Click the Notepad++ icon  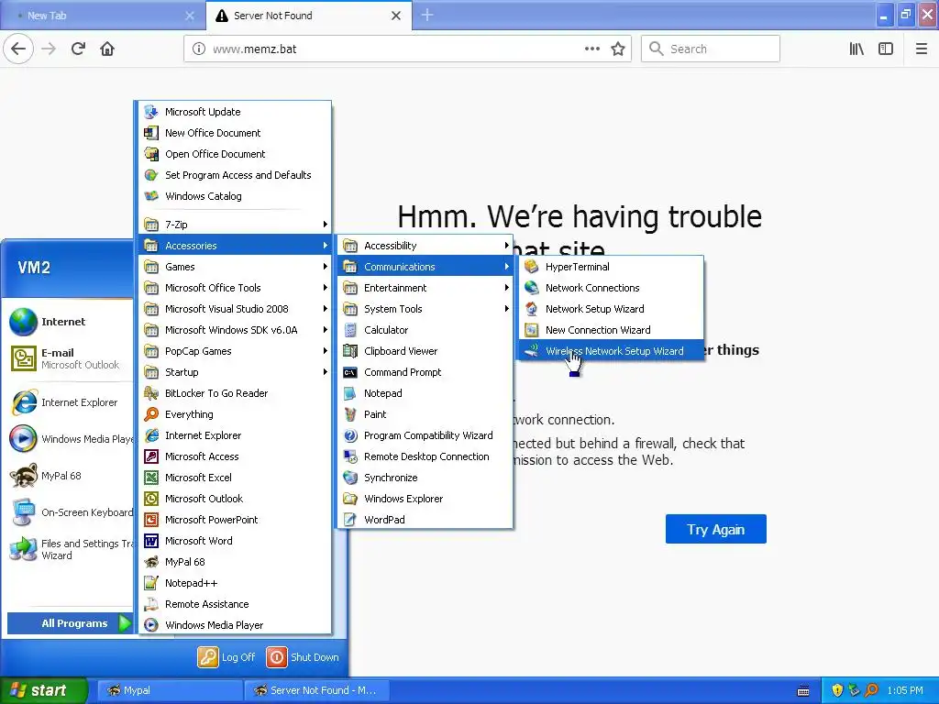tap(151, 583)
